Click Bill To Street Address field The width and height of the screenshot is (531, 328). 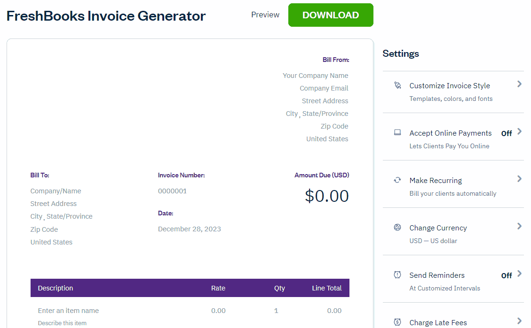[x=54, y=204]
